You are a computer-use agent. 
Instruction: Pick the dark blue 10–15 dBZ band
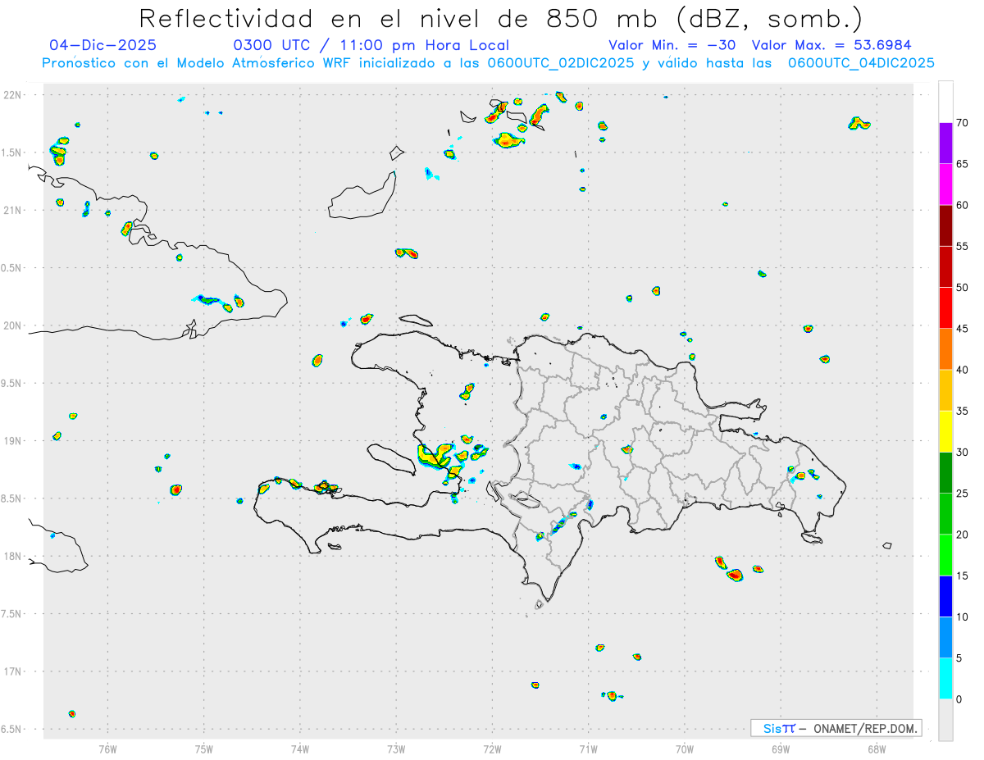(945, 596)
